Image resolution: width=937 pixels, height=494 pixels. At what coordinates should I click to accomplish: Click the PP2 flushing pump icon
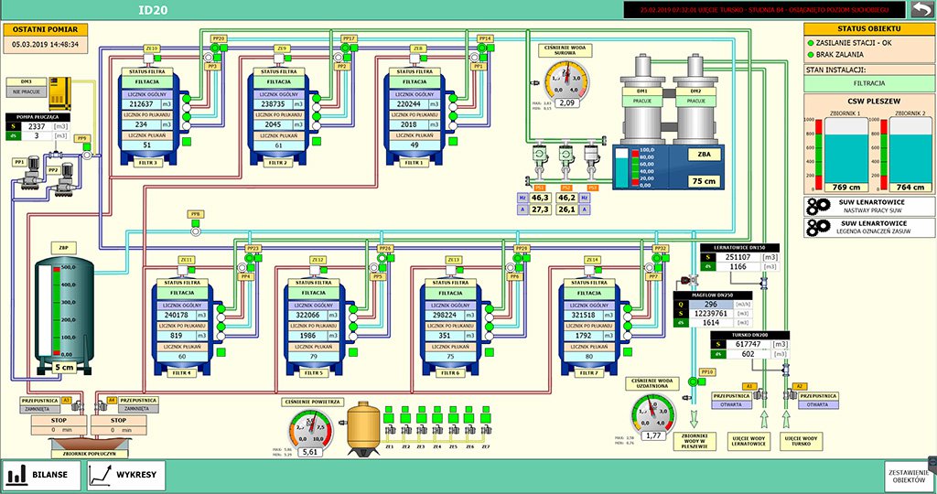pyautogui.click(x=63, y=178)
